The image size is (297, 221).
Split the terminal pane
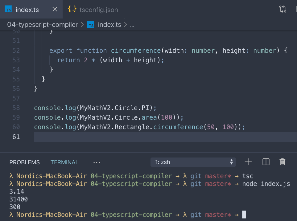click(x=266, y=162)
